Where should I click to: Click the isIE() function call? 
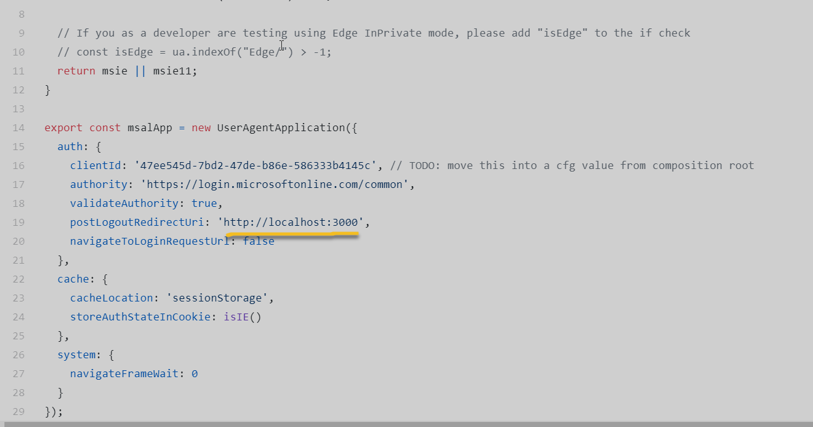point(242,317)
